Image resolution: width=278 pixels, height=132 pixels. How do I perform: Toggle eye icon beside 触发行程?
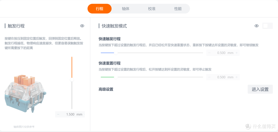point(82,26)
